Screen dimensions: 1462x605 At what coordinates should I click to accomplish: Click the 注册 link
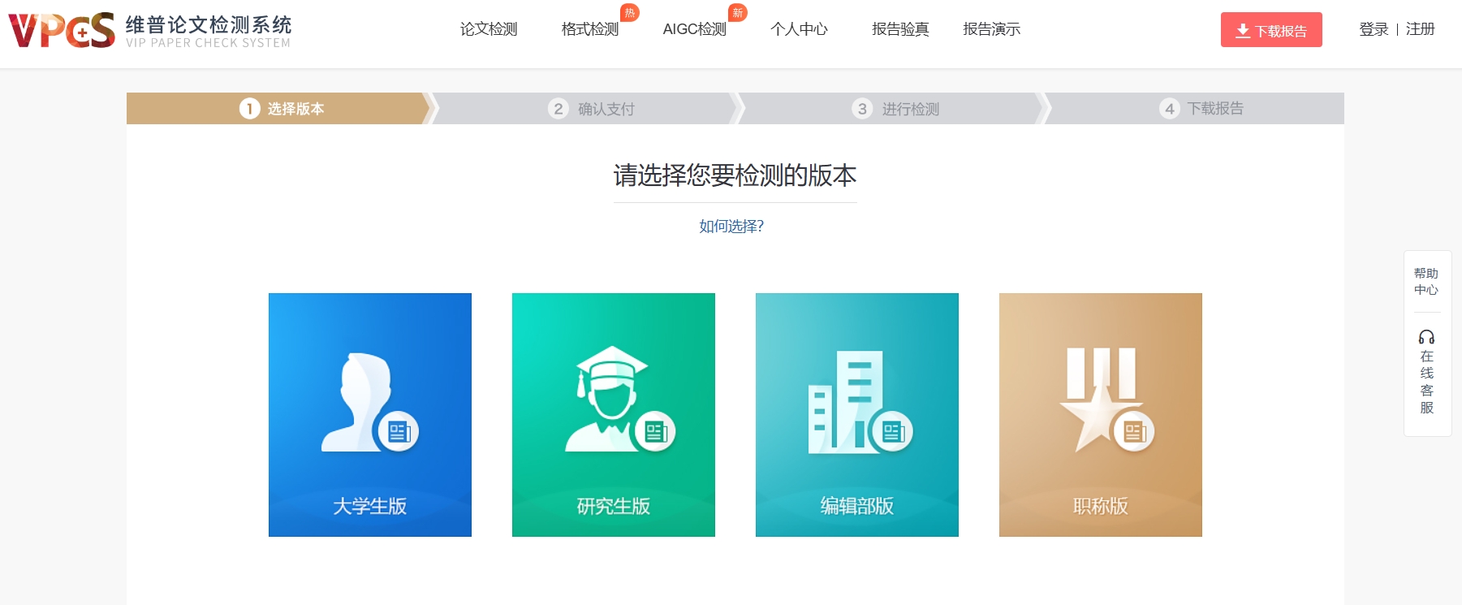tap(1420, 29)
